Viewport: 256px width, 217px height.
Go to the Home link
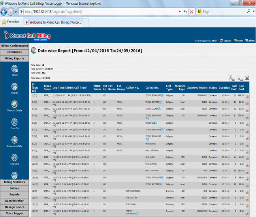[238, 41]
